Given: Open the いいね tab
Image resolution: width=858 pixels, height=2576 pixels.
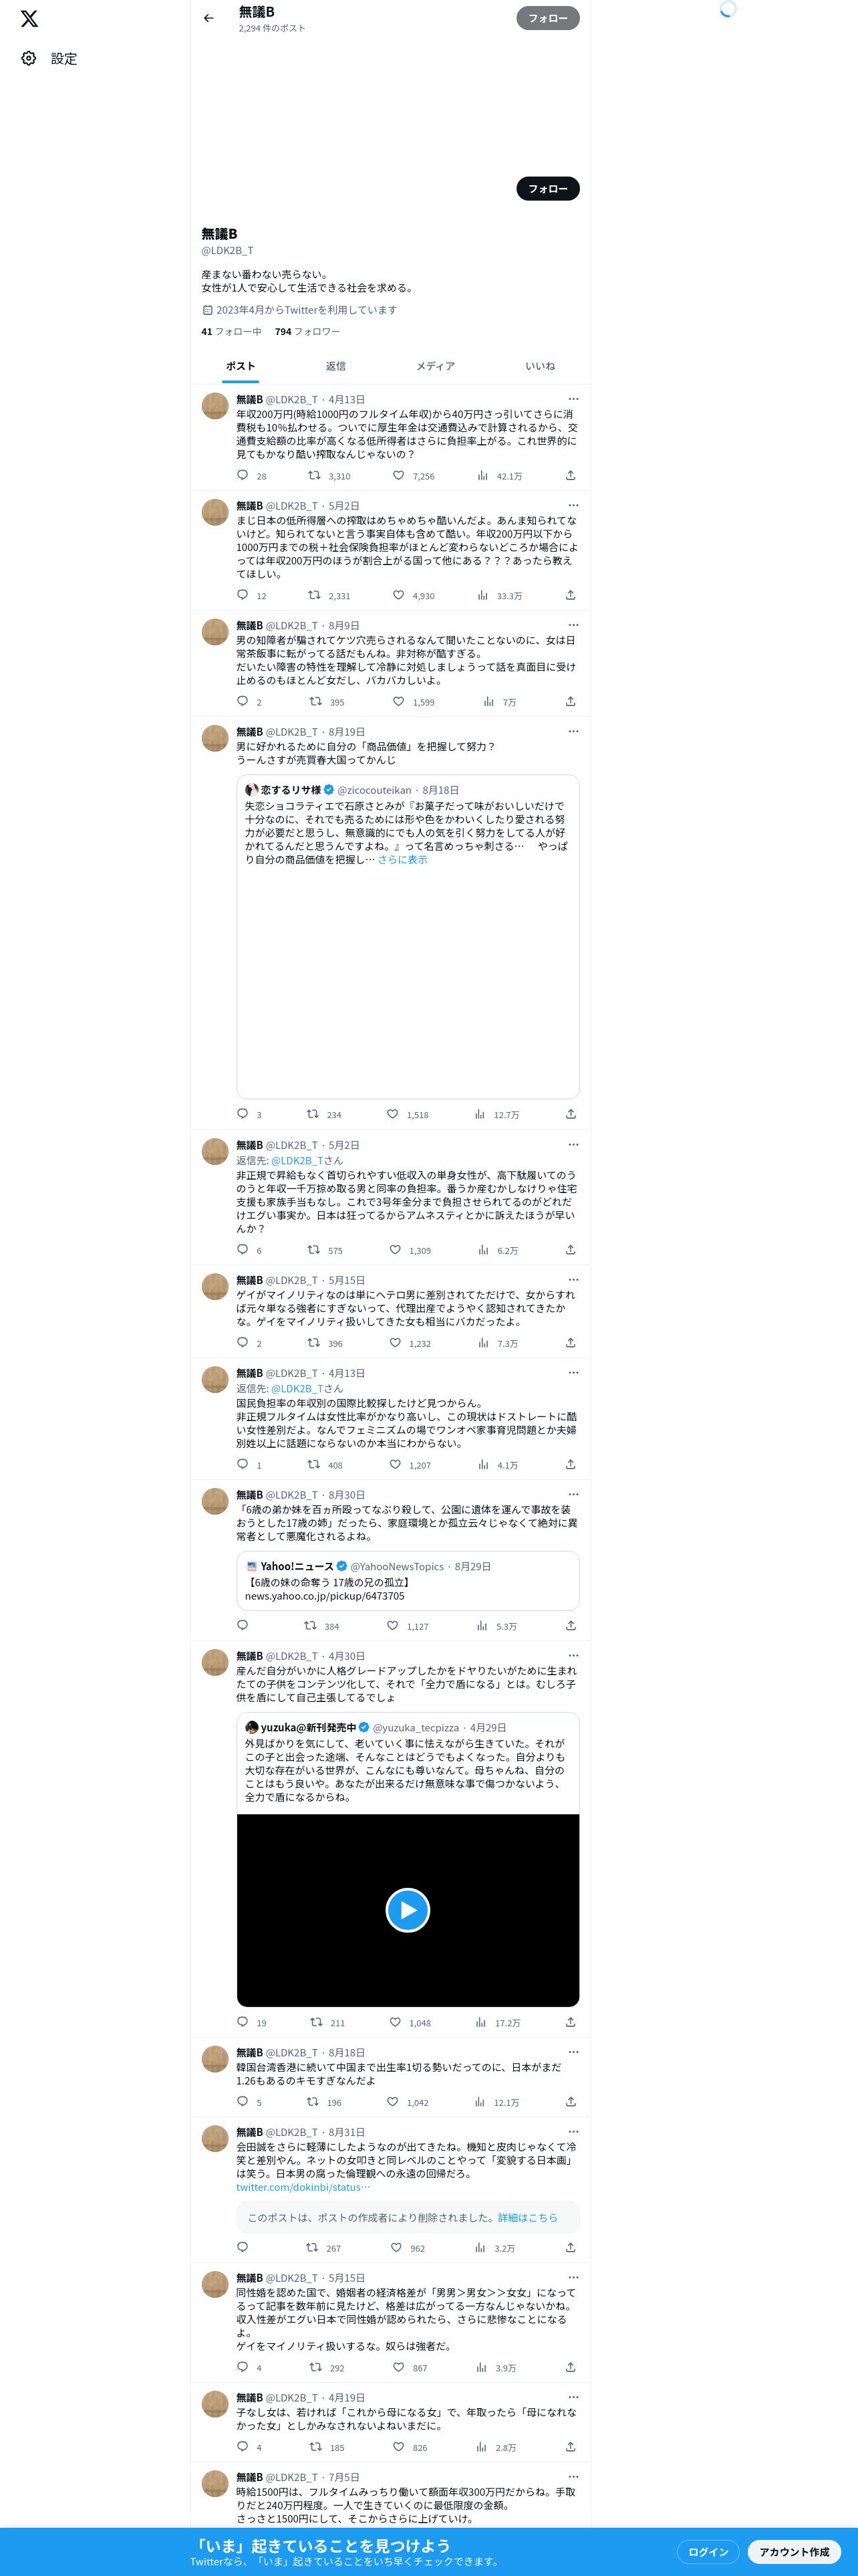Looking at the screenshot, I should pyautogui.click(x=541, y=366).
